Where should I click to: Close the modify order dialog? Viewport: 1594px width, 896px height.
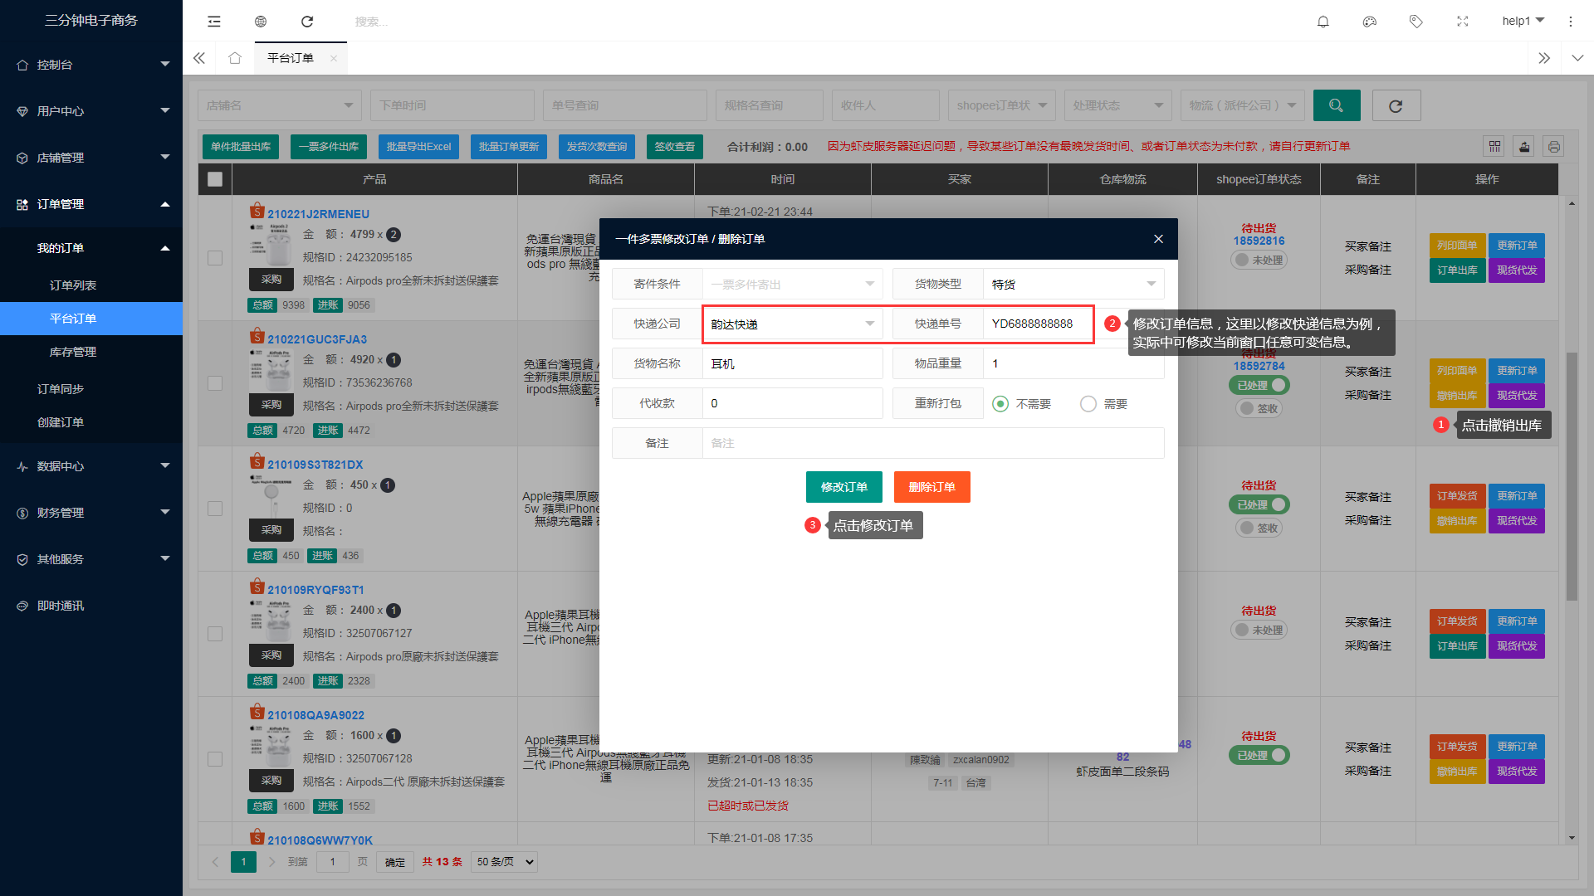pyautogui.click(x=1158, y=239)
